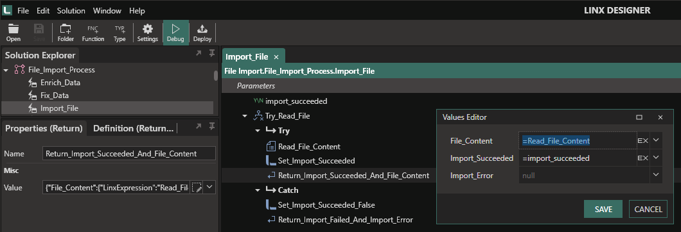
Task: Open the Import_Succeeded dropdown arrow
Action: click(656, 158)
